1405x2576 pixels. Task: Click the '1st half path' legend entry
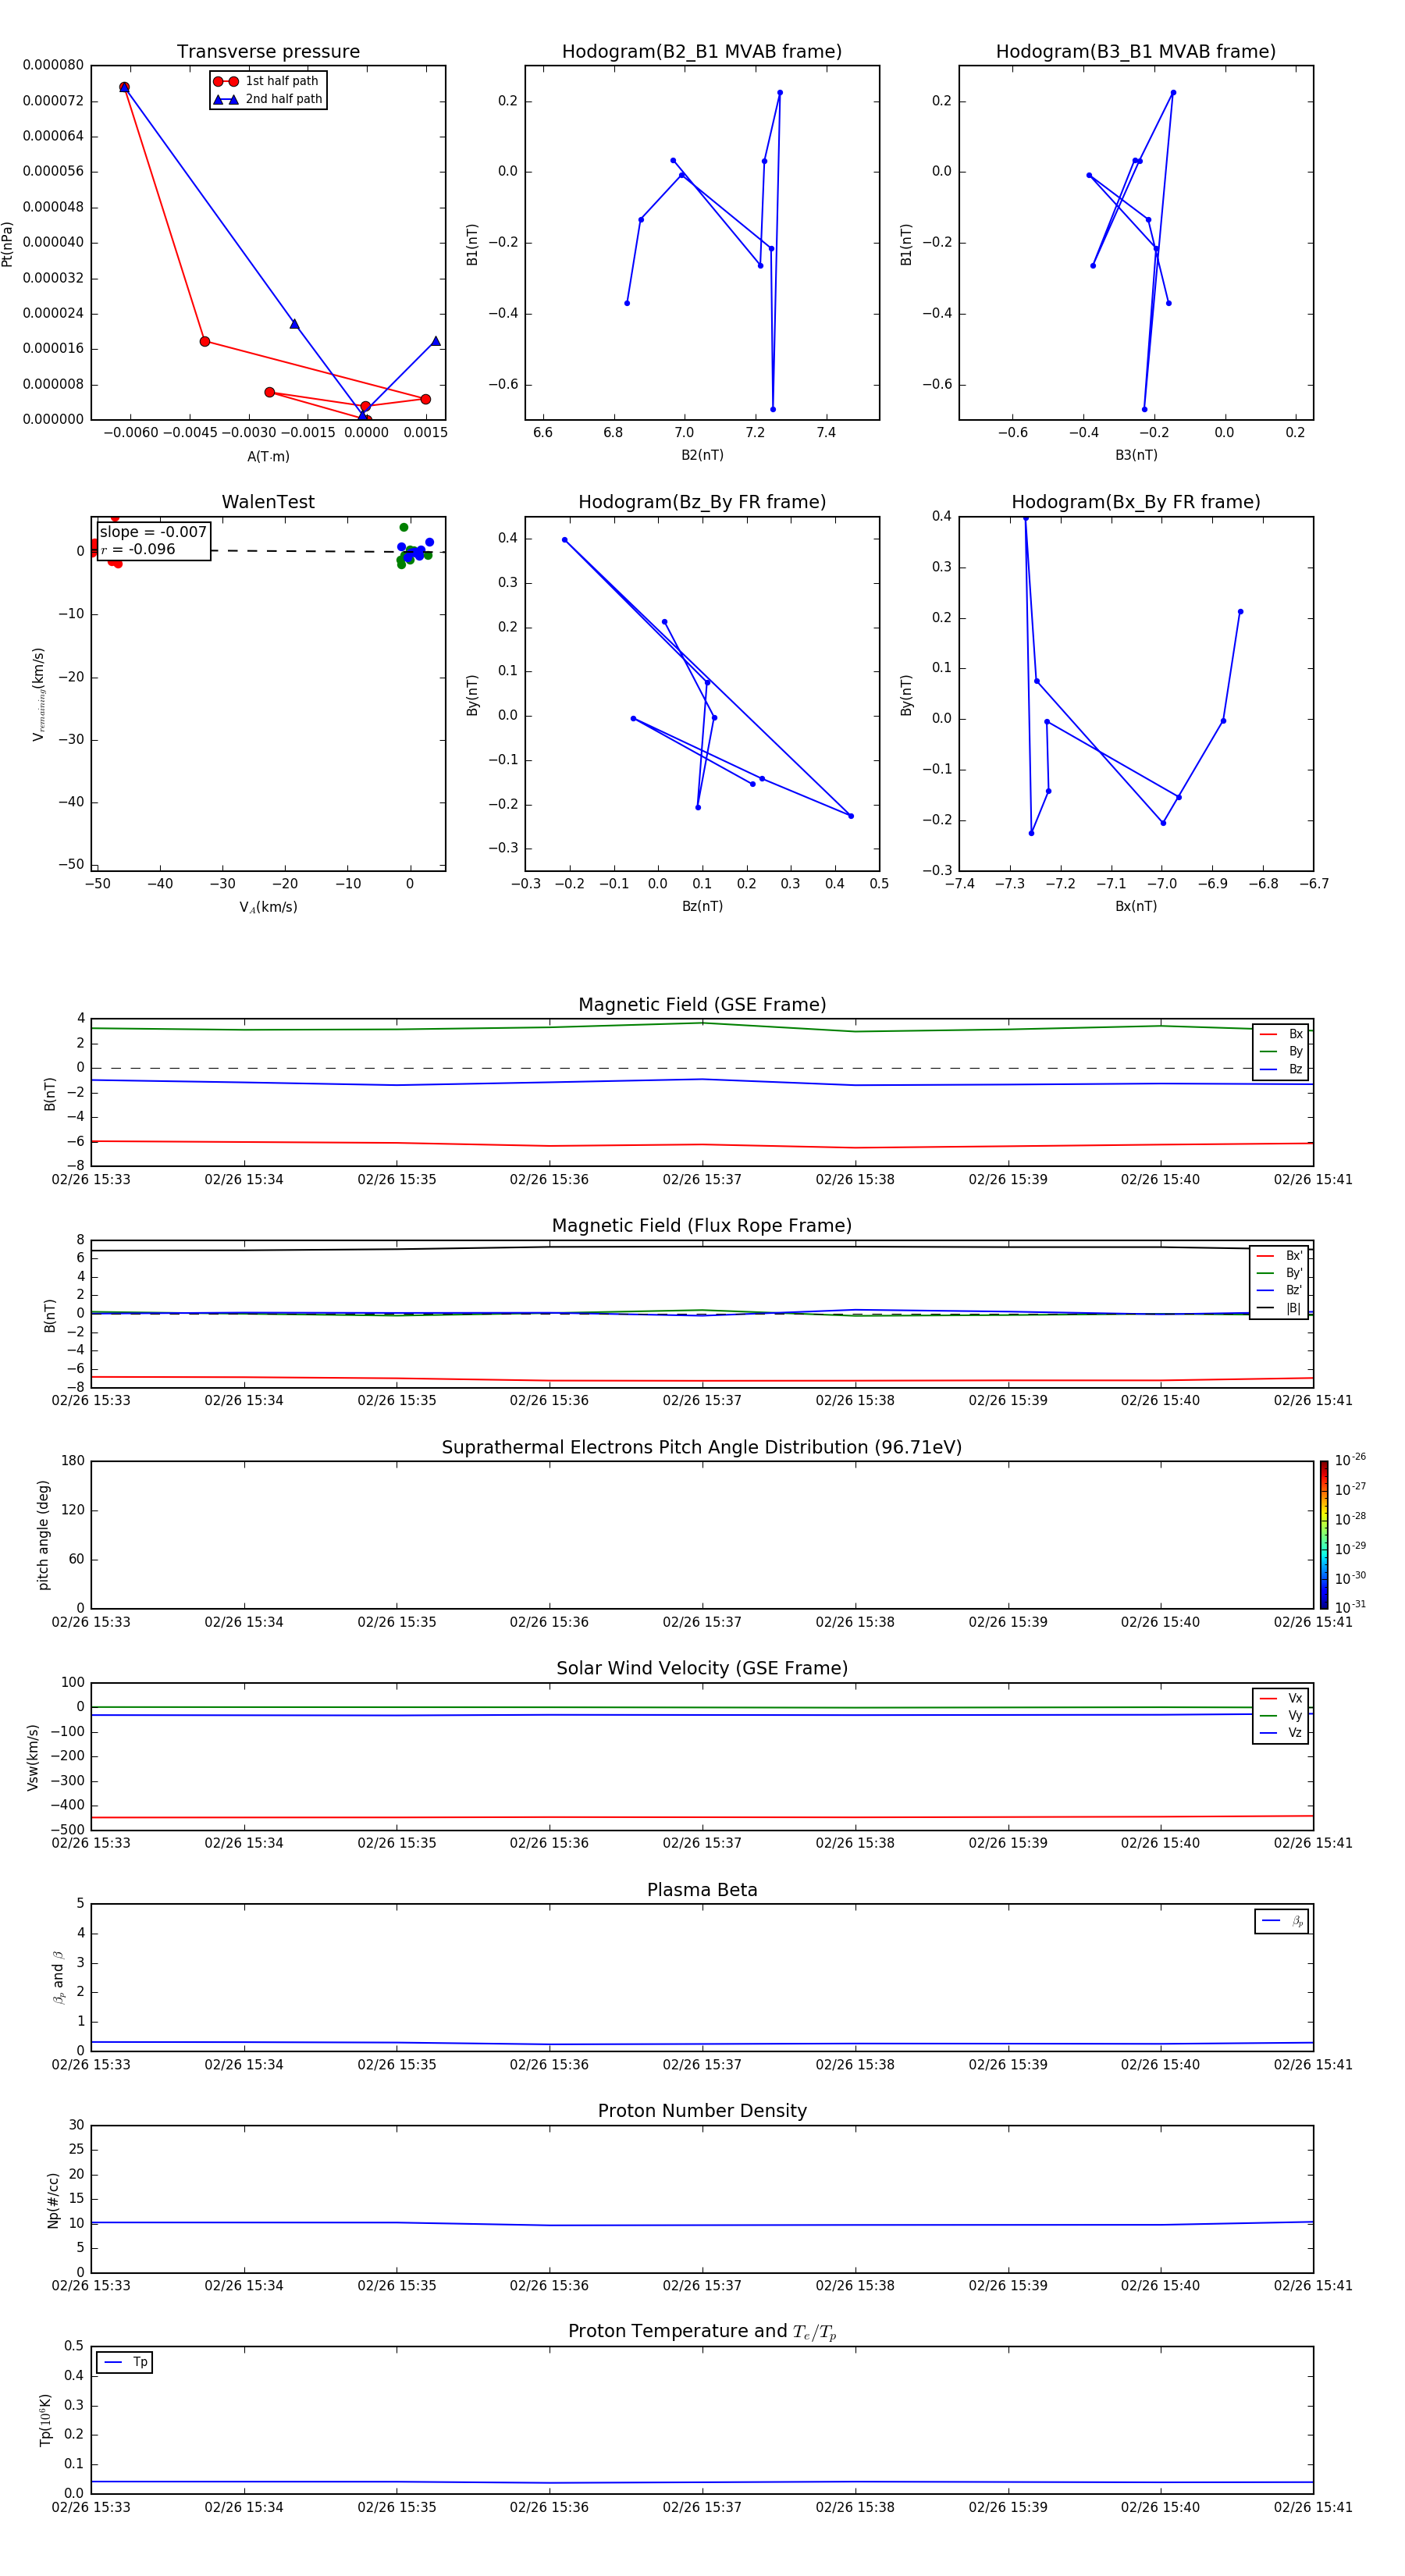[267, 81]
